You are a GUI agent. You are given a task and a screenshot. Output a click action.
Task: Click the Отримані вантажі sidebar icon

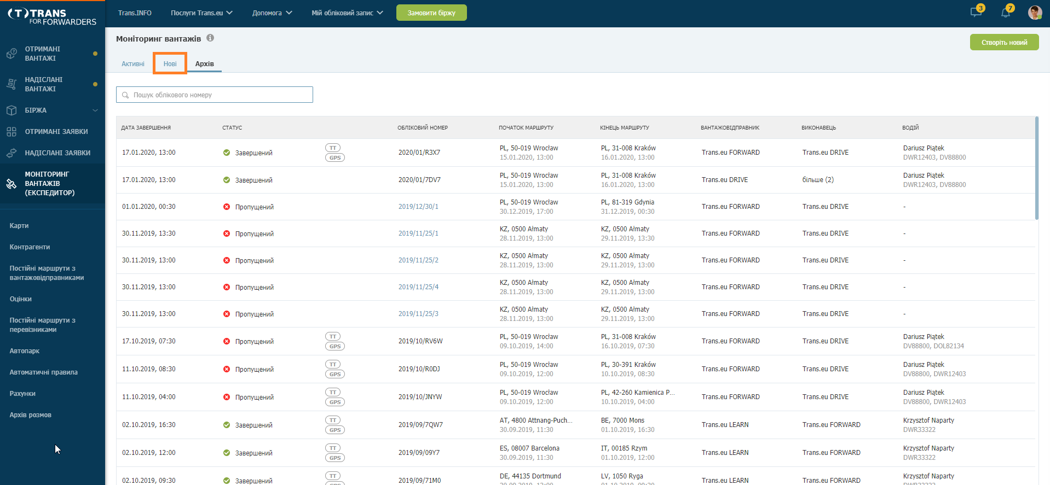tap(11, 54)
